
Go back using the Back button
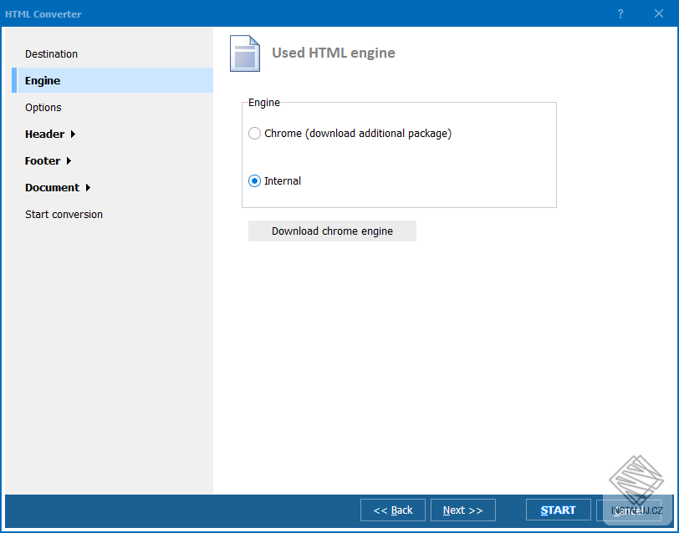[x=392, y=510]
